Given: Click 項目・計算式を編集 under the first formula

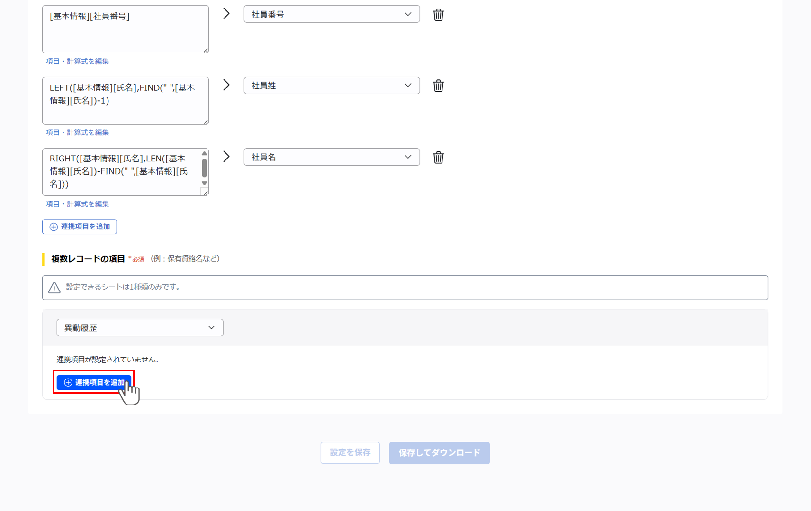Looking at the screenshot, I should click(77, 61).
